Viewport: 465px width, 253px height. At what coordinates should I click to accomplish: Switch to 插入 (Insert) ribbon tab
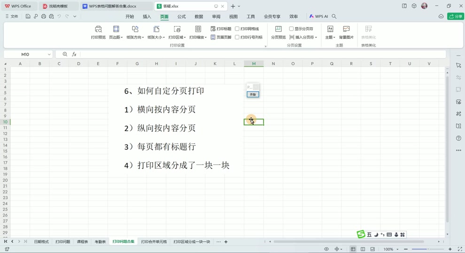point(147,16)
